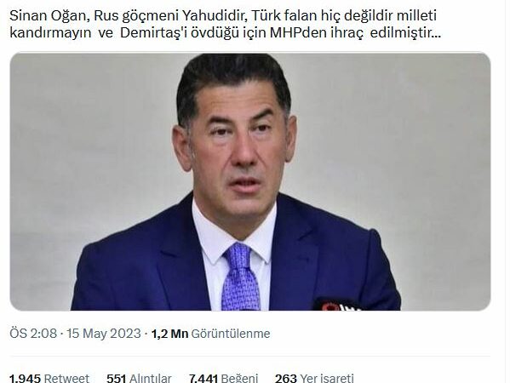The image size is (510, 383).
Task: Select the Görüntülenme label
Action: pos(231,334)
